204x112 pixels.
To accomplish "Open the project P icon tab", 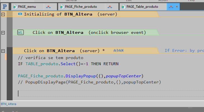I will pyautogui.click(x=5, y=7).
